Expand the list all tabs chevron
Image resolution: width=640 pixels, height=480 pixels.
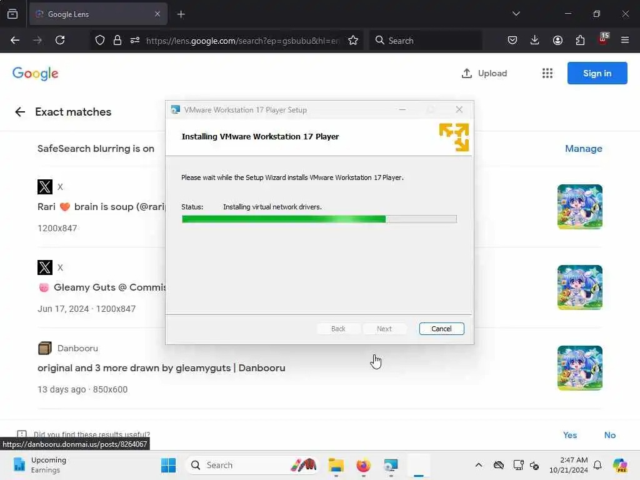pos(516,14)
